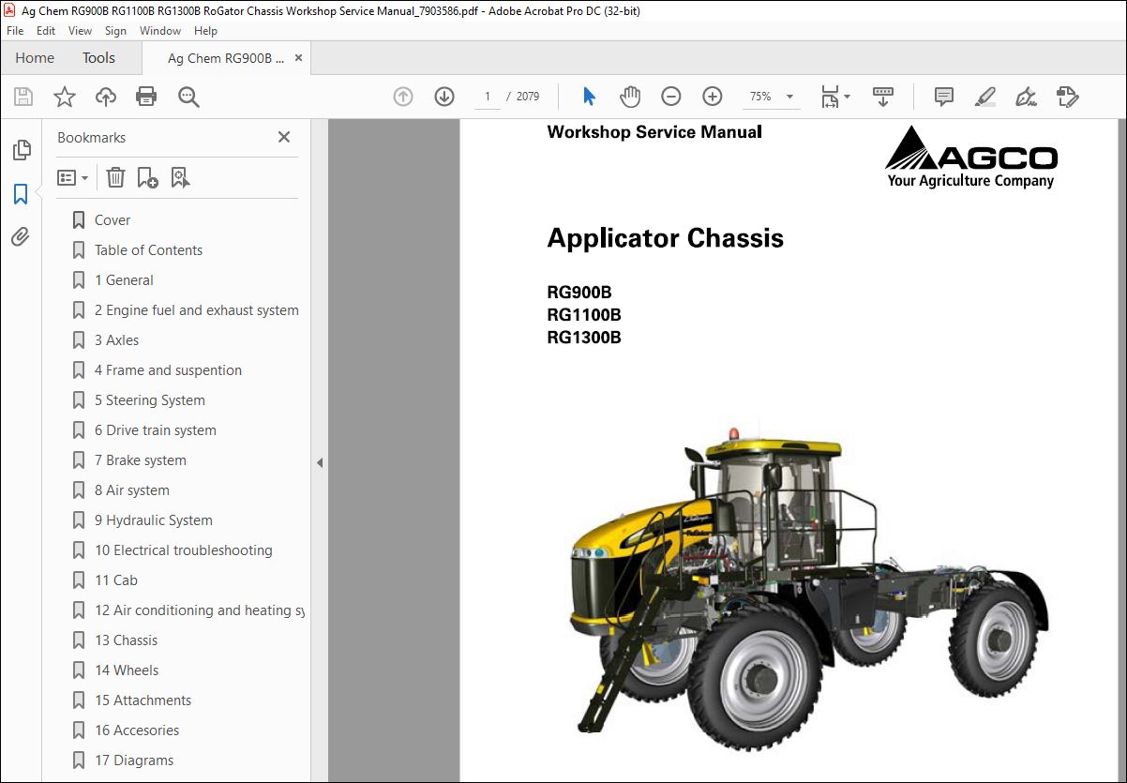1127x783 pixels.
Task: Click the AGCO logo on page
Action: click(x=971, y=157)
